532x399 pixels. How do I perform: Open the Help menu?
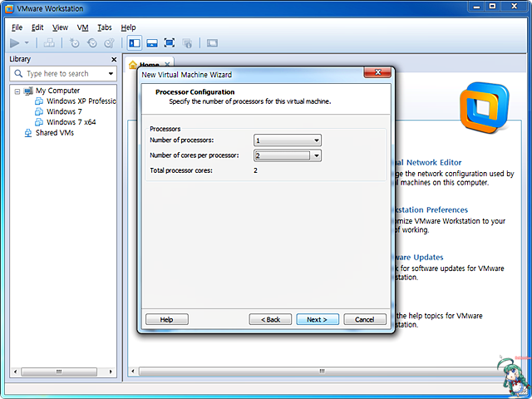[x=128, y=27]
